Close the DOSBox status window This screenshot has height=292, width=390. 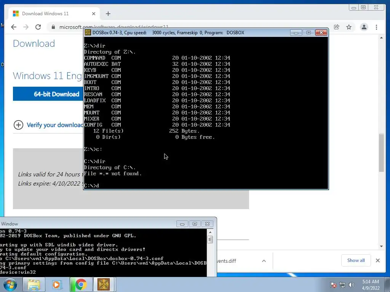click(x=207, y=224)
